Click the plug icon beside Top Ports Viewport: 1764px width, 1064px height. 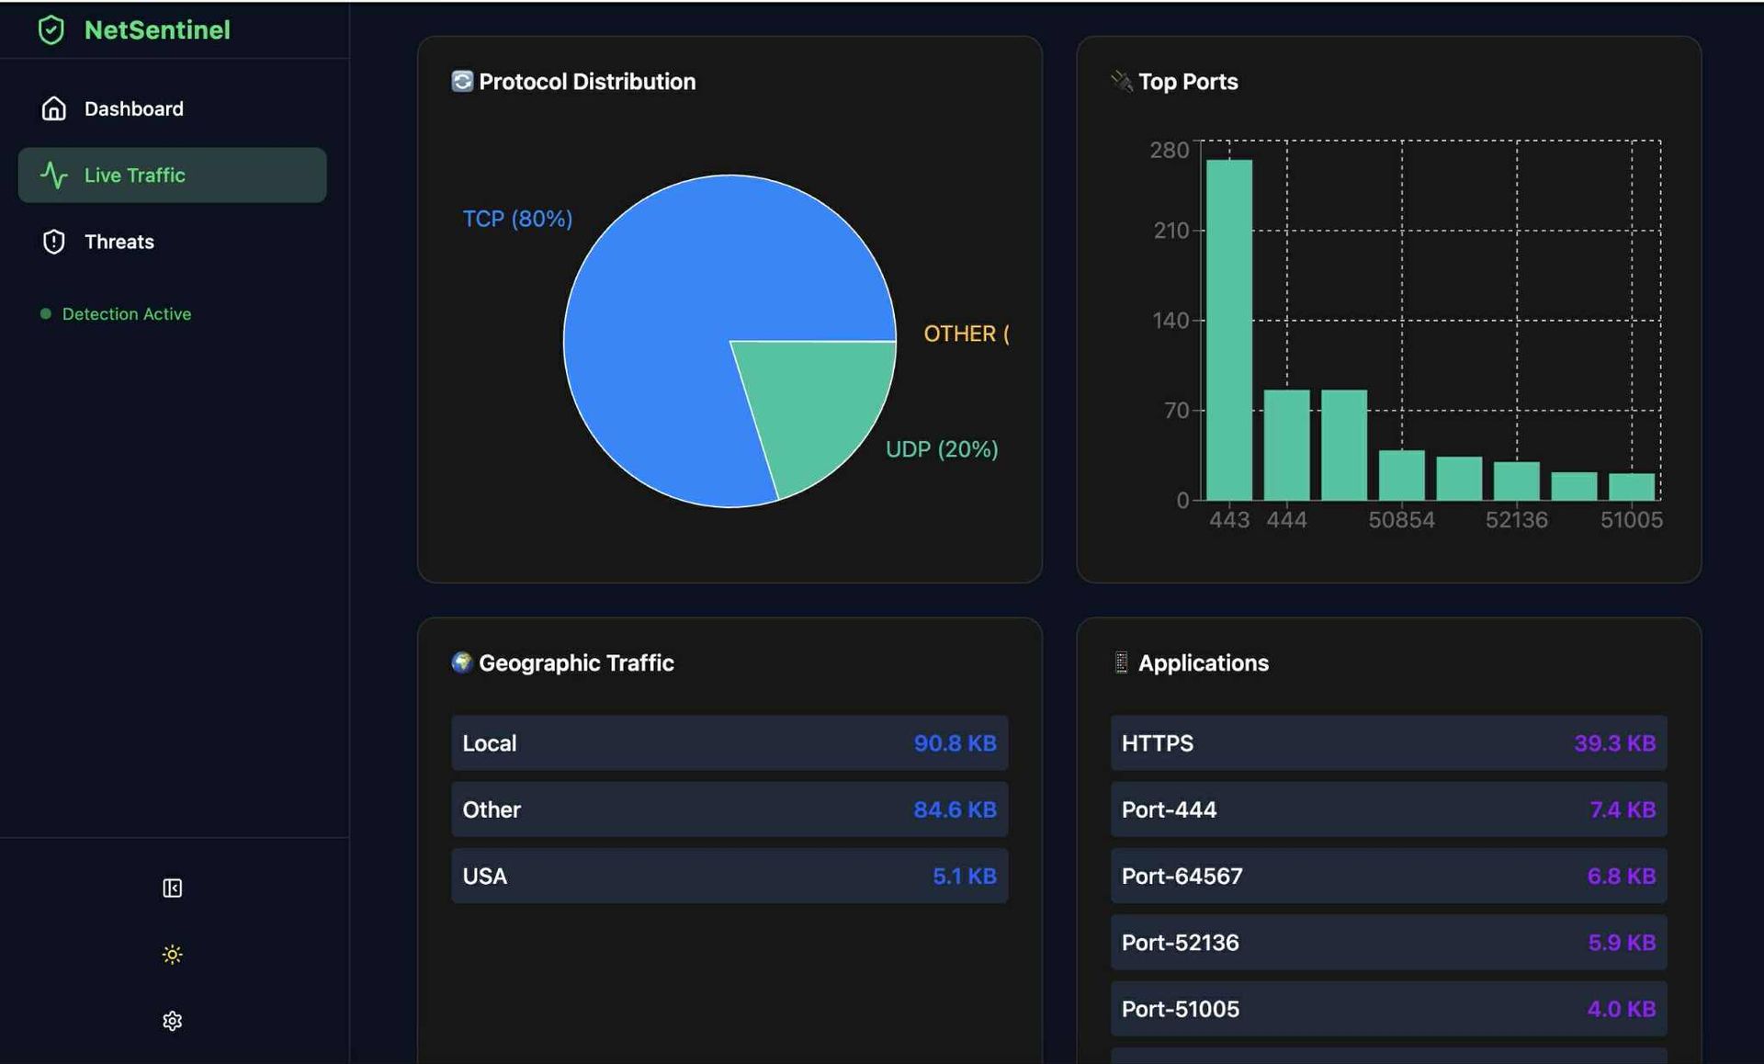pyautogui.click(x=1121, y=81)
